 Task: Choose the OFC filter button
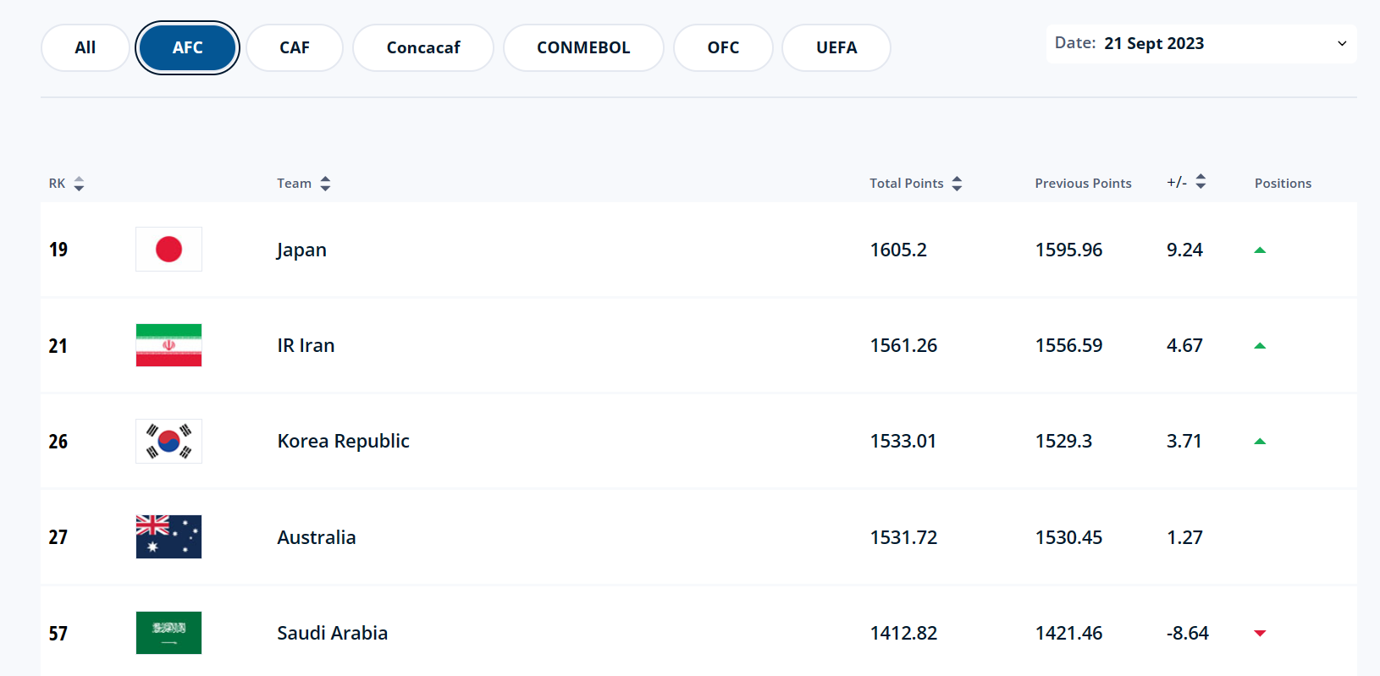tap(723, 47)
